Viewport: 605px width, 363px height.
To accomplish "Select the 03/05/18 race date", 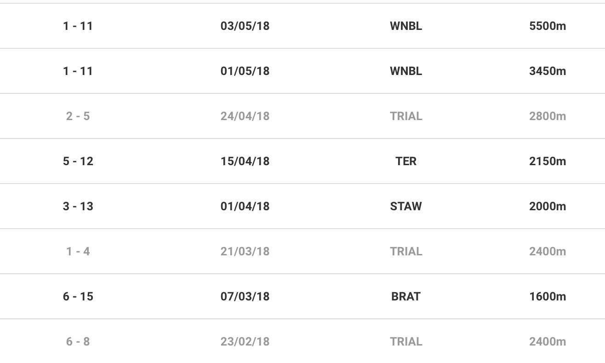I will [x=245, y=26].
